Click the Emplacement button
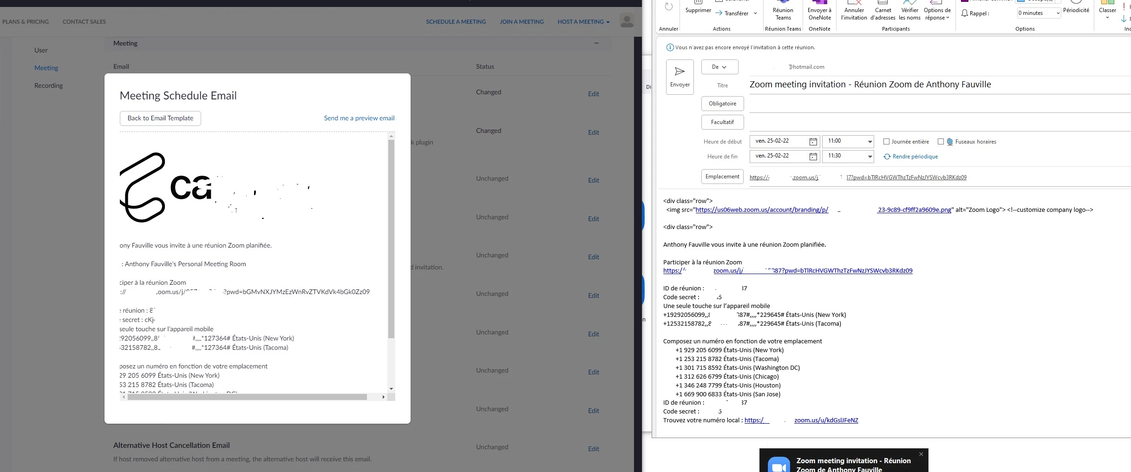Screen dimensions: 1131x472 (722, 177)
